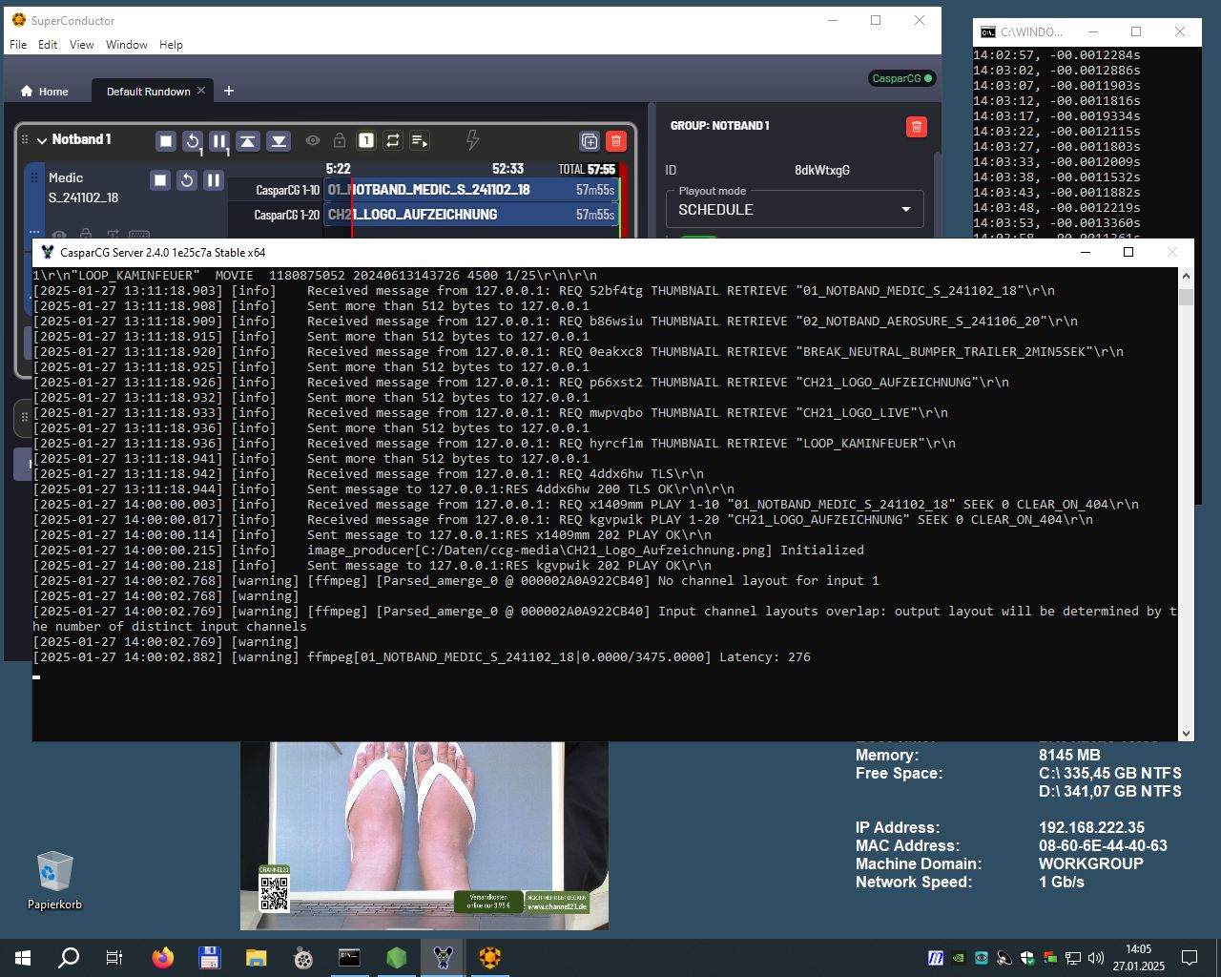Click the CasparCG Server title bar icon
This screenshot has height=977, width=1221.
[47, 252]
